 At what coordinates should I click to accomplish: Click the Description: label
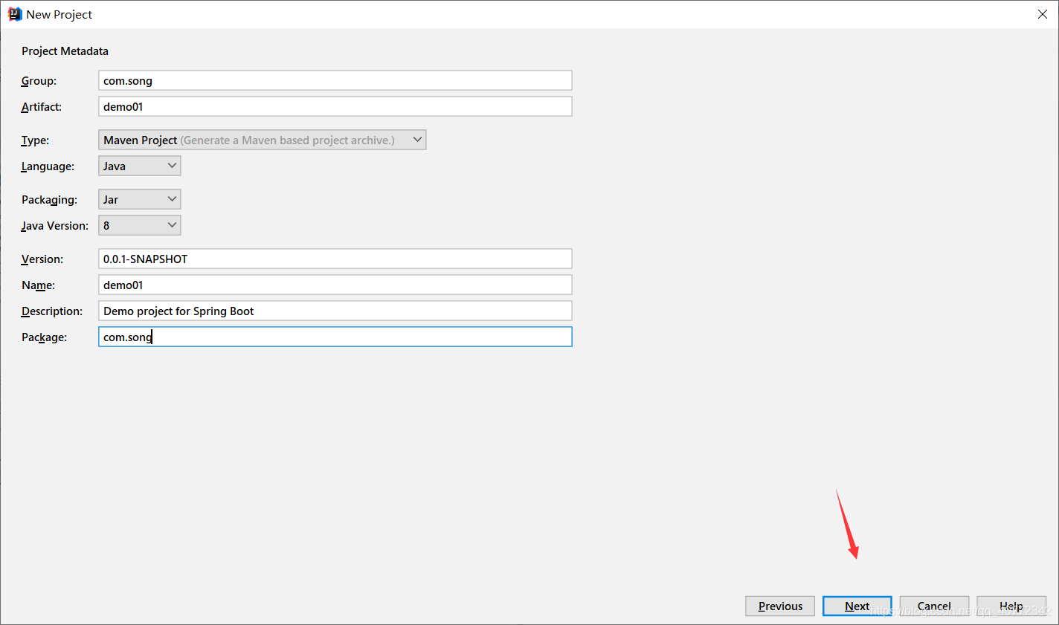click(52, 311)
